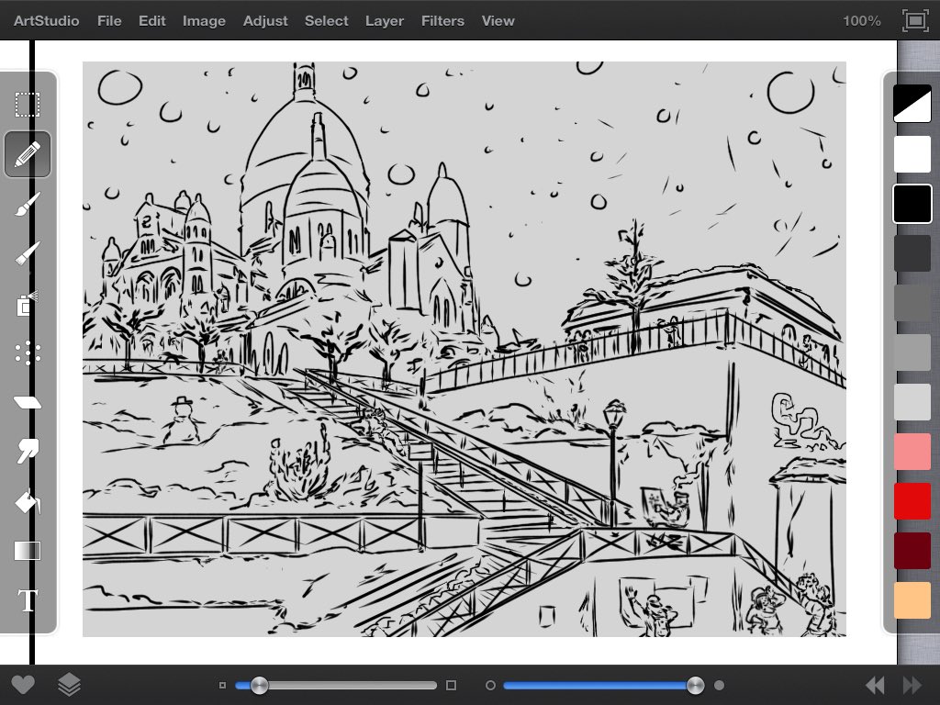The width and height of the screenshot is (940, 705).
Task: Select the rectangular marquee selection tool
Action: 28,105
